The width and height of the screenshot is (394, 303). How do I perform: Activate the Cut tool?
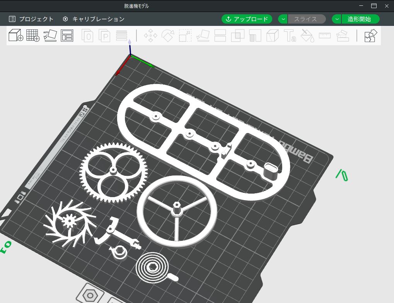pyautogui.click(x=220, y=36)
